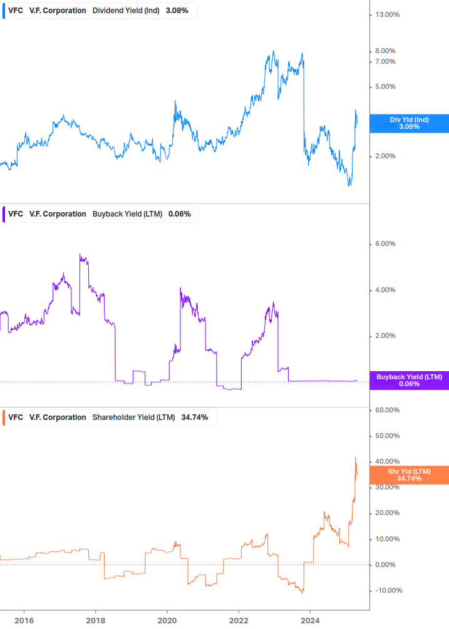This screenshot has width=449, height=629.
Task: Click the 2020 label on the time axis
Action: [x=167, y=621]
